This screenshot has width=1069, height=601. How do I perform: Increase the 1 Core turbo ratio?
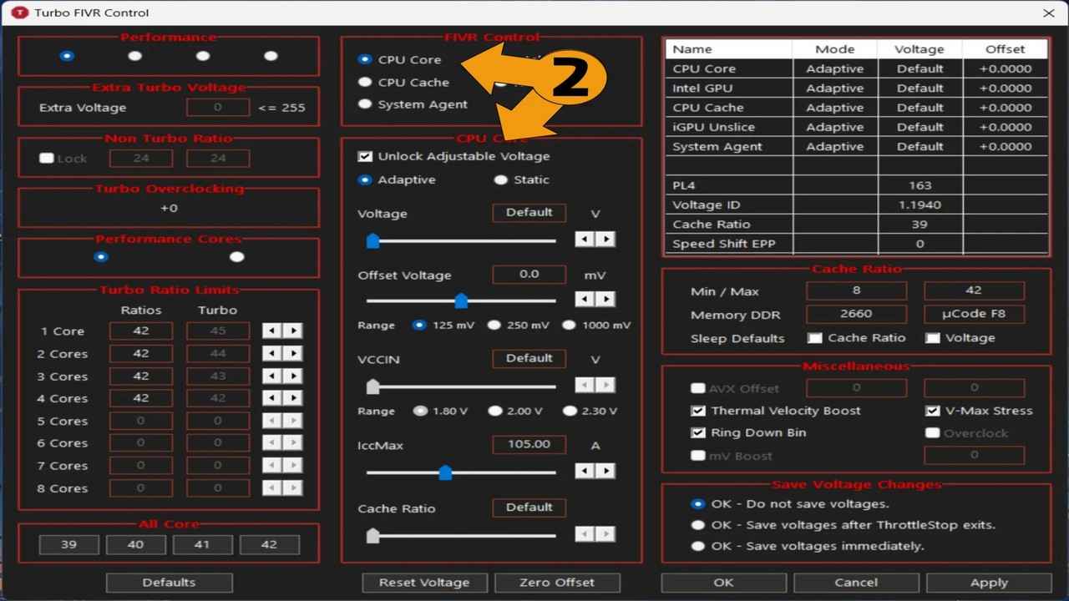293,331
